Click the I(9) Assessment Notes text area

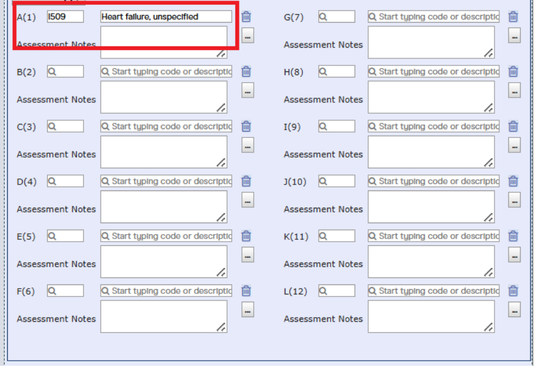tap(431, 152)
